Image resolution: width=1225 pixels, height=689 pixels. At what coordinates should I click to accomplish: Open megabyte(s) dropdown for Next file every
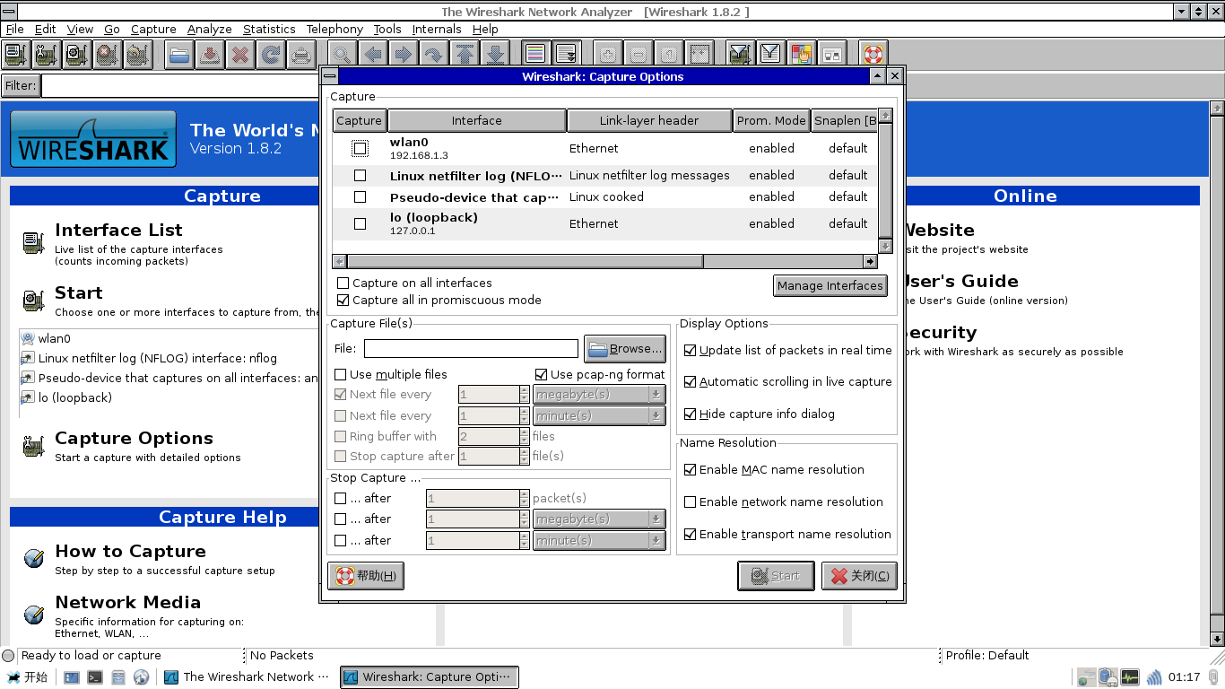coord(599,395)
